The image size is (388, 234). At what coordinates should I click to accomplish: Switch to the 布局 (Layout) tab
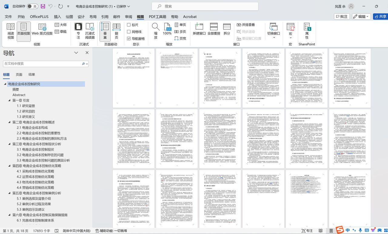click(93, 17)
